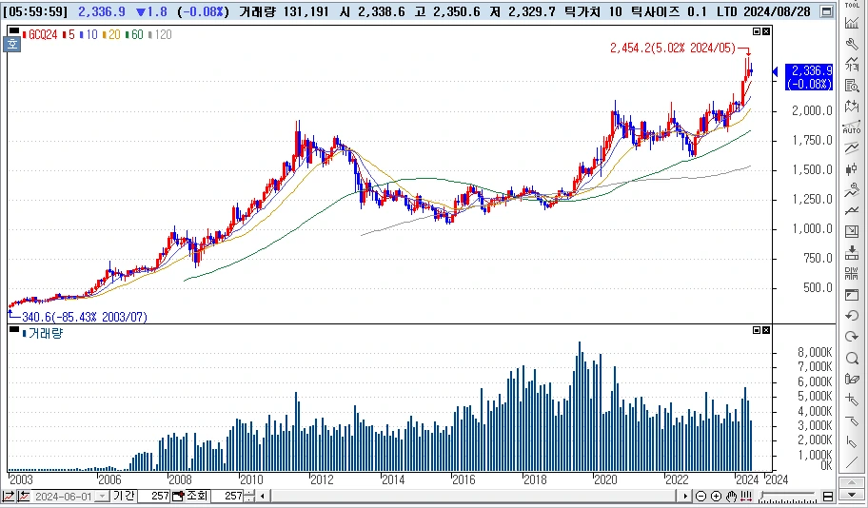Close the price chart panel
The image size is (868, 508).
pos(766,31)
